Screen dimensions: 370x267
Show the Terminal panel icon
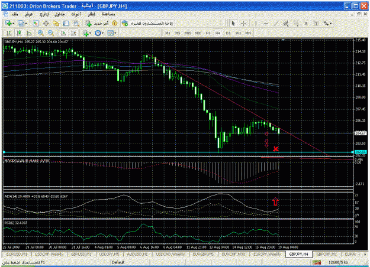(66, 23)
